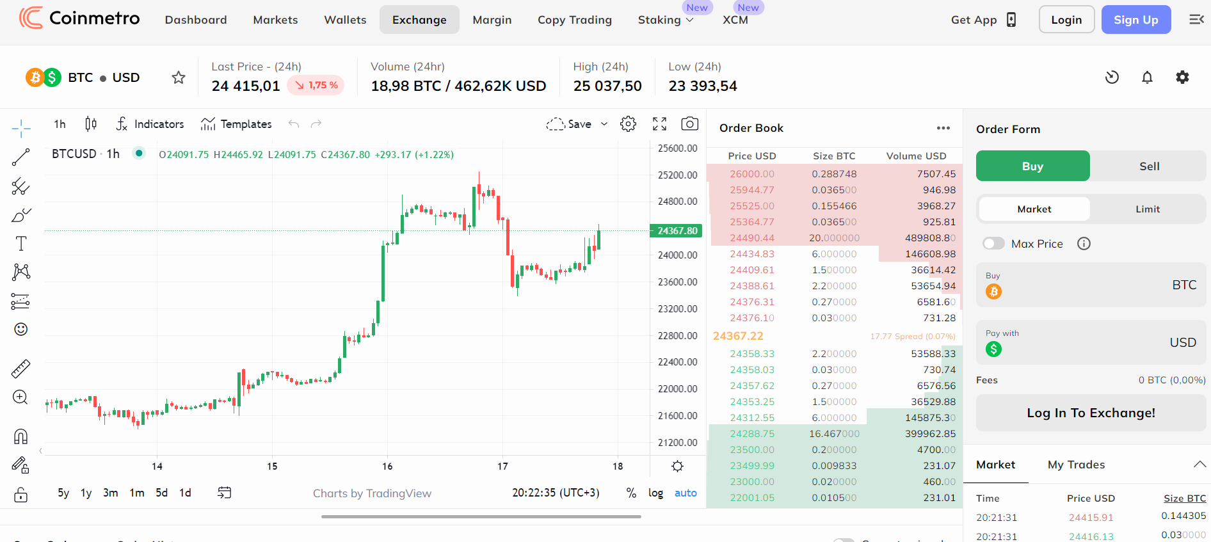This screenshot has width=1211, height=542.
Task: Enter fullscreen chart mode
Action: [x=659, y=124]
